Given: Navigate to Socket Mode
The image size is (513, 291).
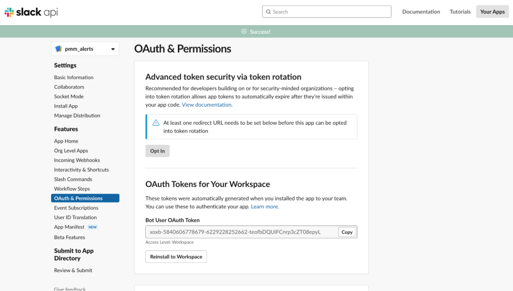Looking at the screenshot, I should tap(69, 96).
